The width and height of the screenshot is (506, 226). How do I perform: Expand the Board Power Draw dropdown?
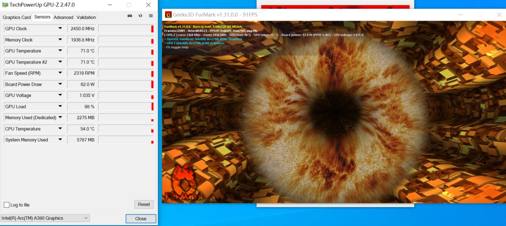click(x=60, y=84)
